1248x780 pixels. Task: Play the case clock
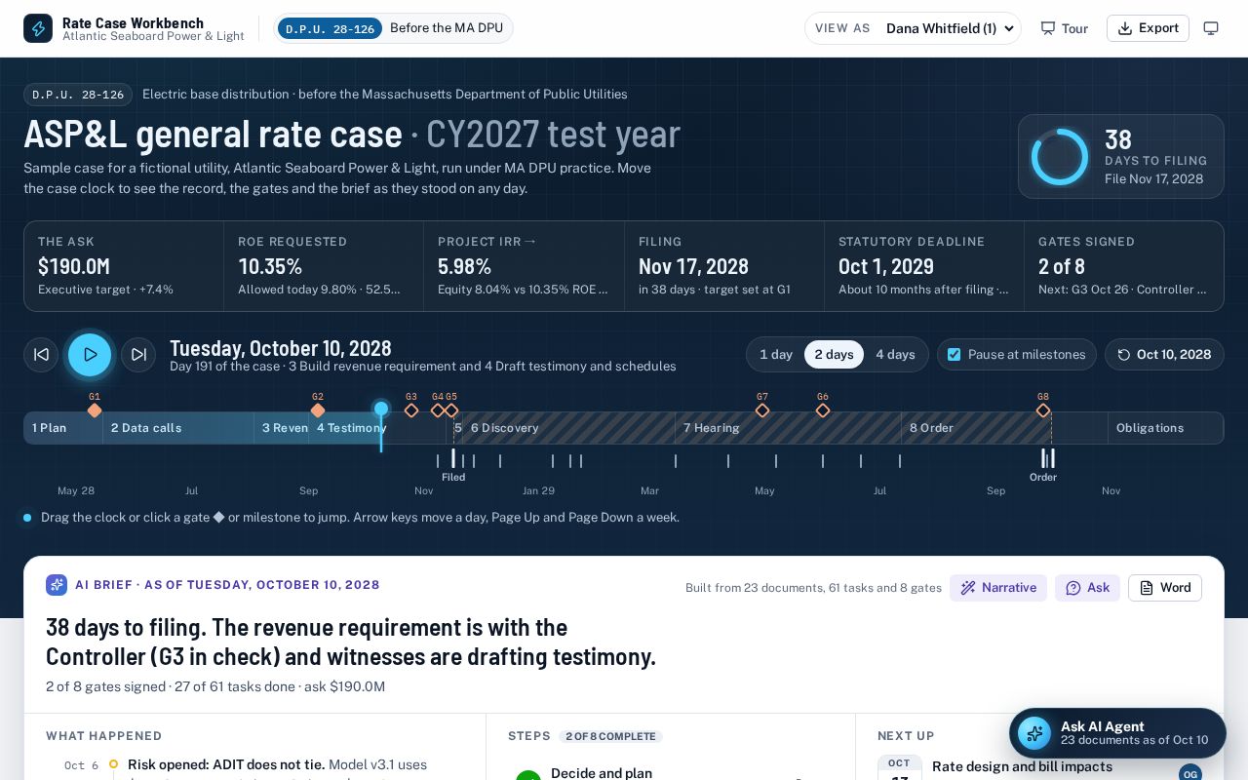(x=90, y=355)
